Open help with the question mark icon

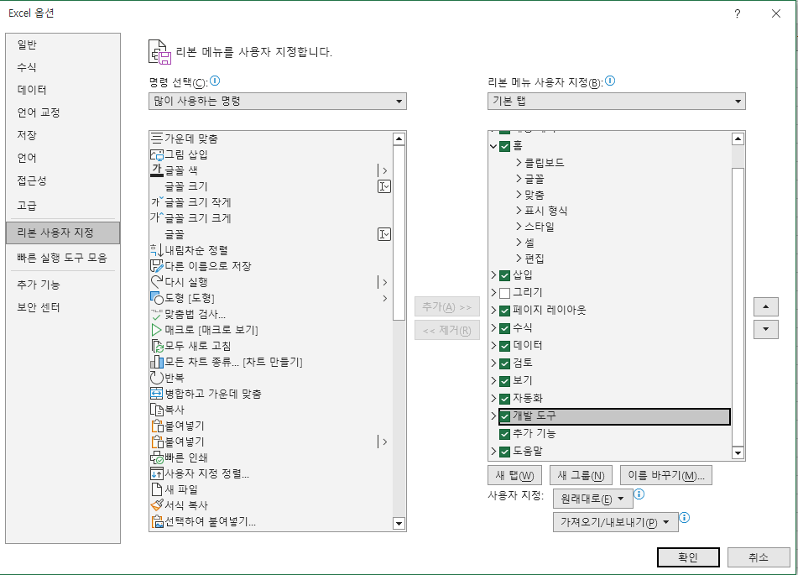pos(737,13)
